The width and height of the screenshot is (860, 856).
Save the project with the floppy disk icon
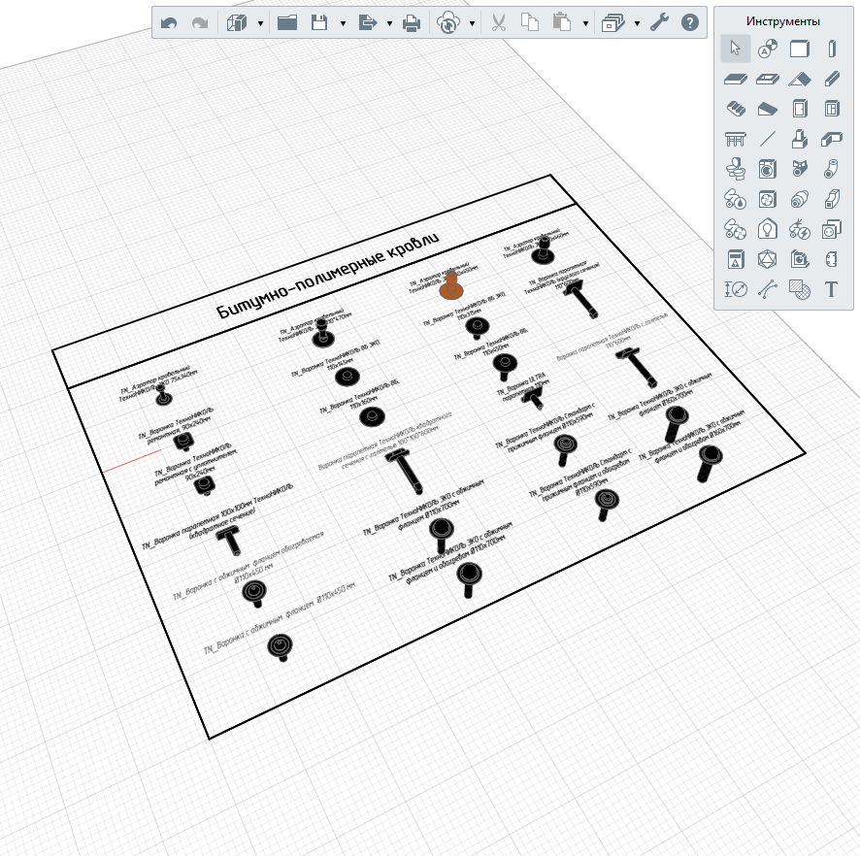tap(319, 23)
